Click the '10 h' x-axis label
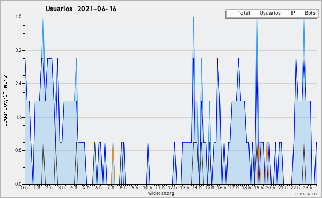Screen dimensions: 322x198 tap(148, 188)
